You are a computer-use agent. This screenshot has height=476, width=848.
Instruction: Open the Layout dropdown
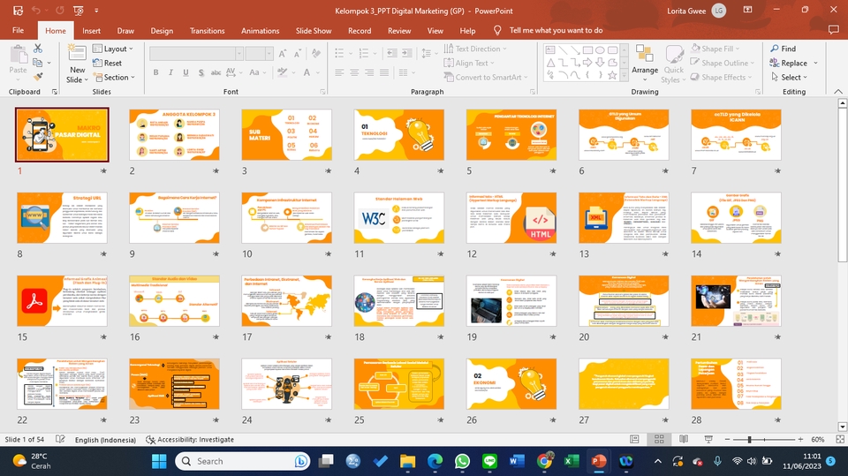(x=113, y=49)
